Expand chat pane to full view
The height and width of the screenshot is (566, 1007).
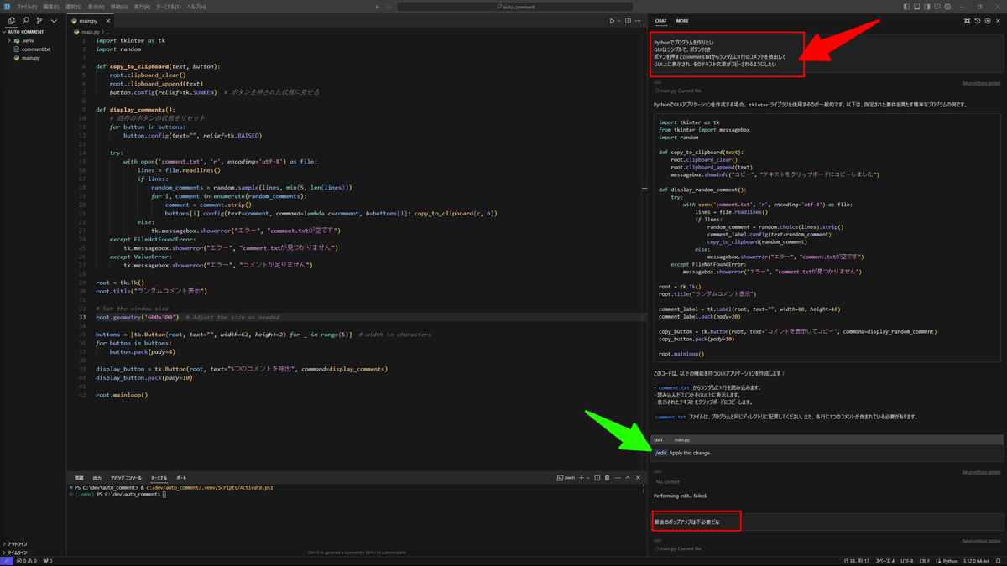click(968, 21)
